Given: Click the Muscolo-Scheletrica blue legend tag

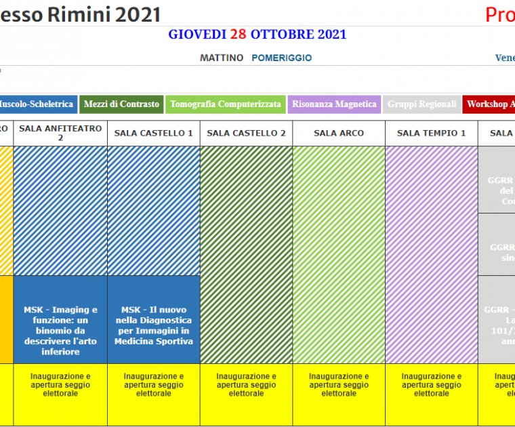Looking at the screenshot, I should 36,104.
